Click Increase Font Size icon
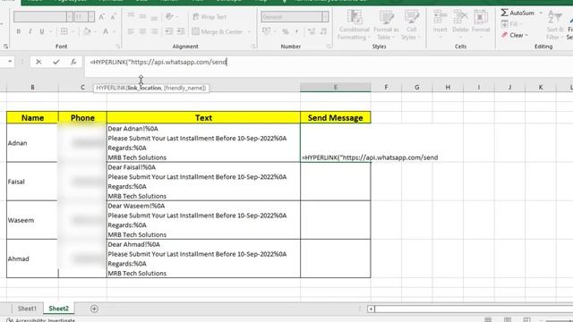 [x=101, y=17]
